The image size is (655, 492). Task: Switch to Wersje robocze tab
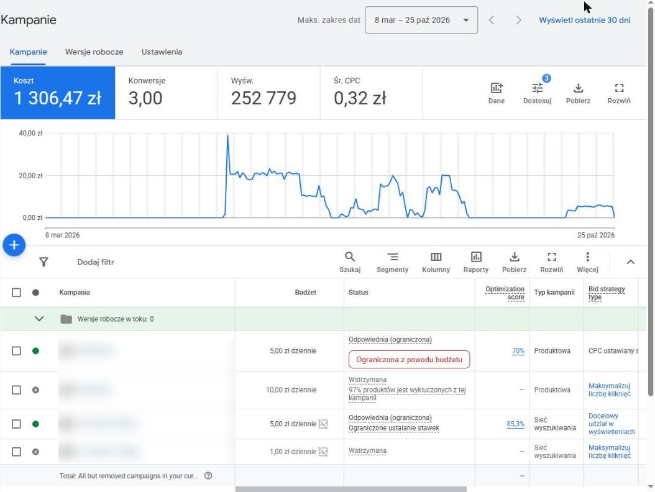coord(94,52)
